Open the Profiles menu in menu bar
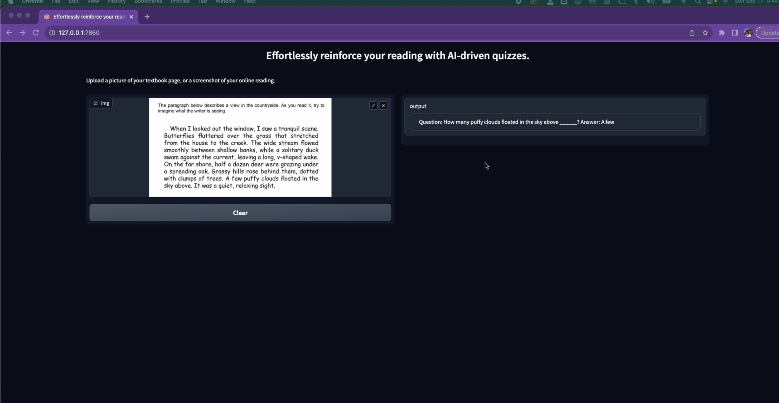Screen dimensions: 779x403 (180, 2)
